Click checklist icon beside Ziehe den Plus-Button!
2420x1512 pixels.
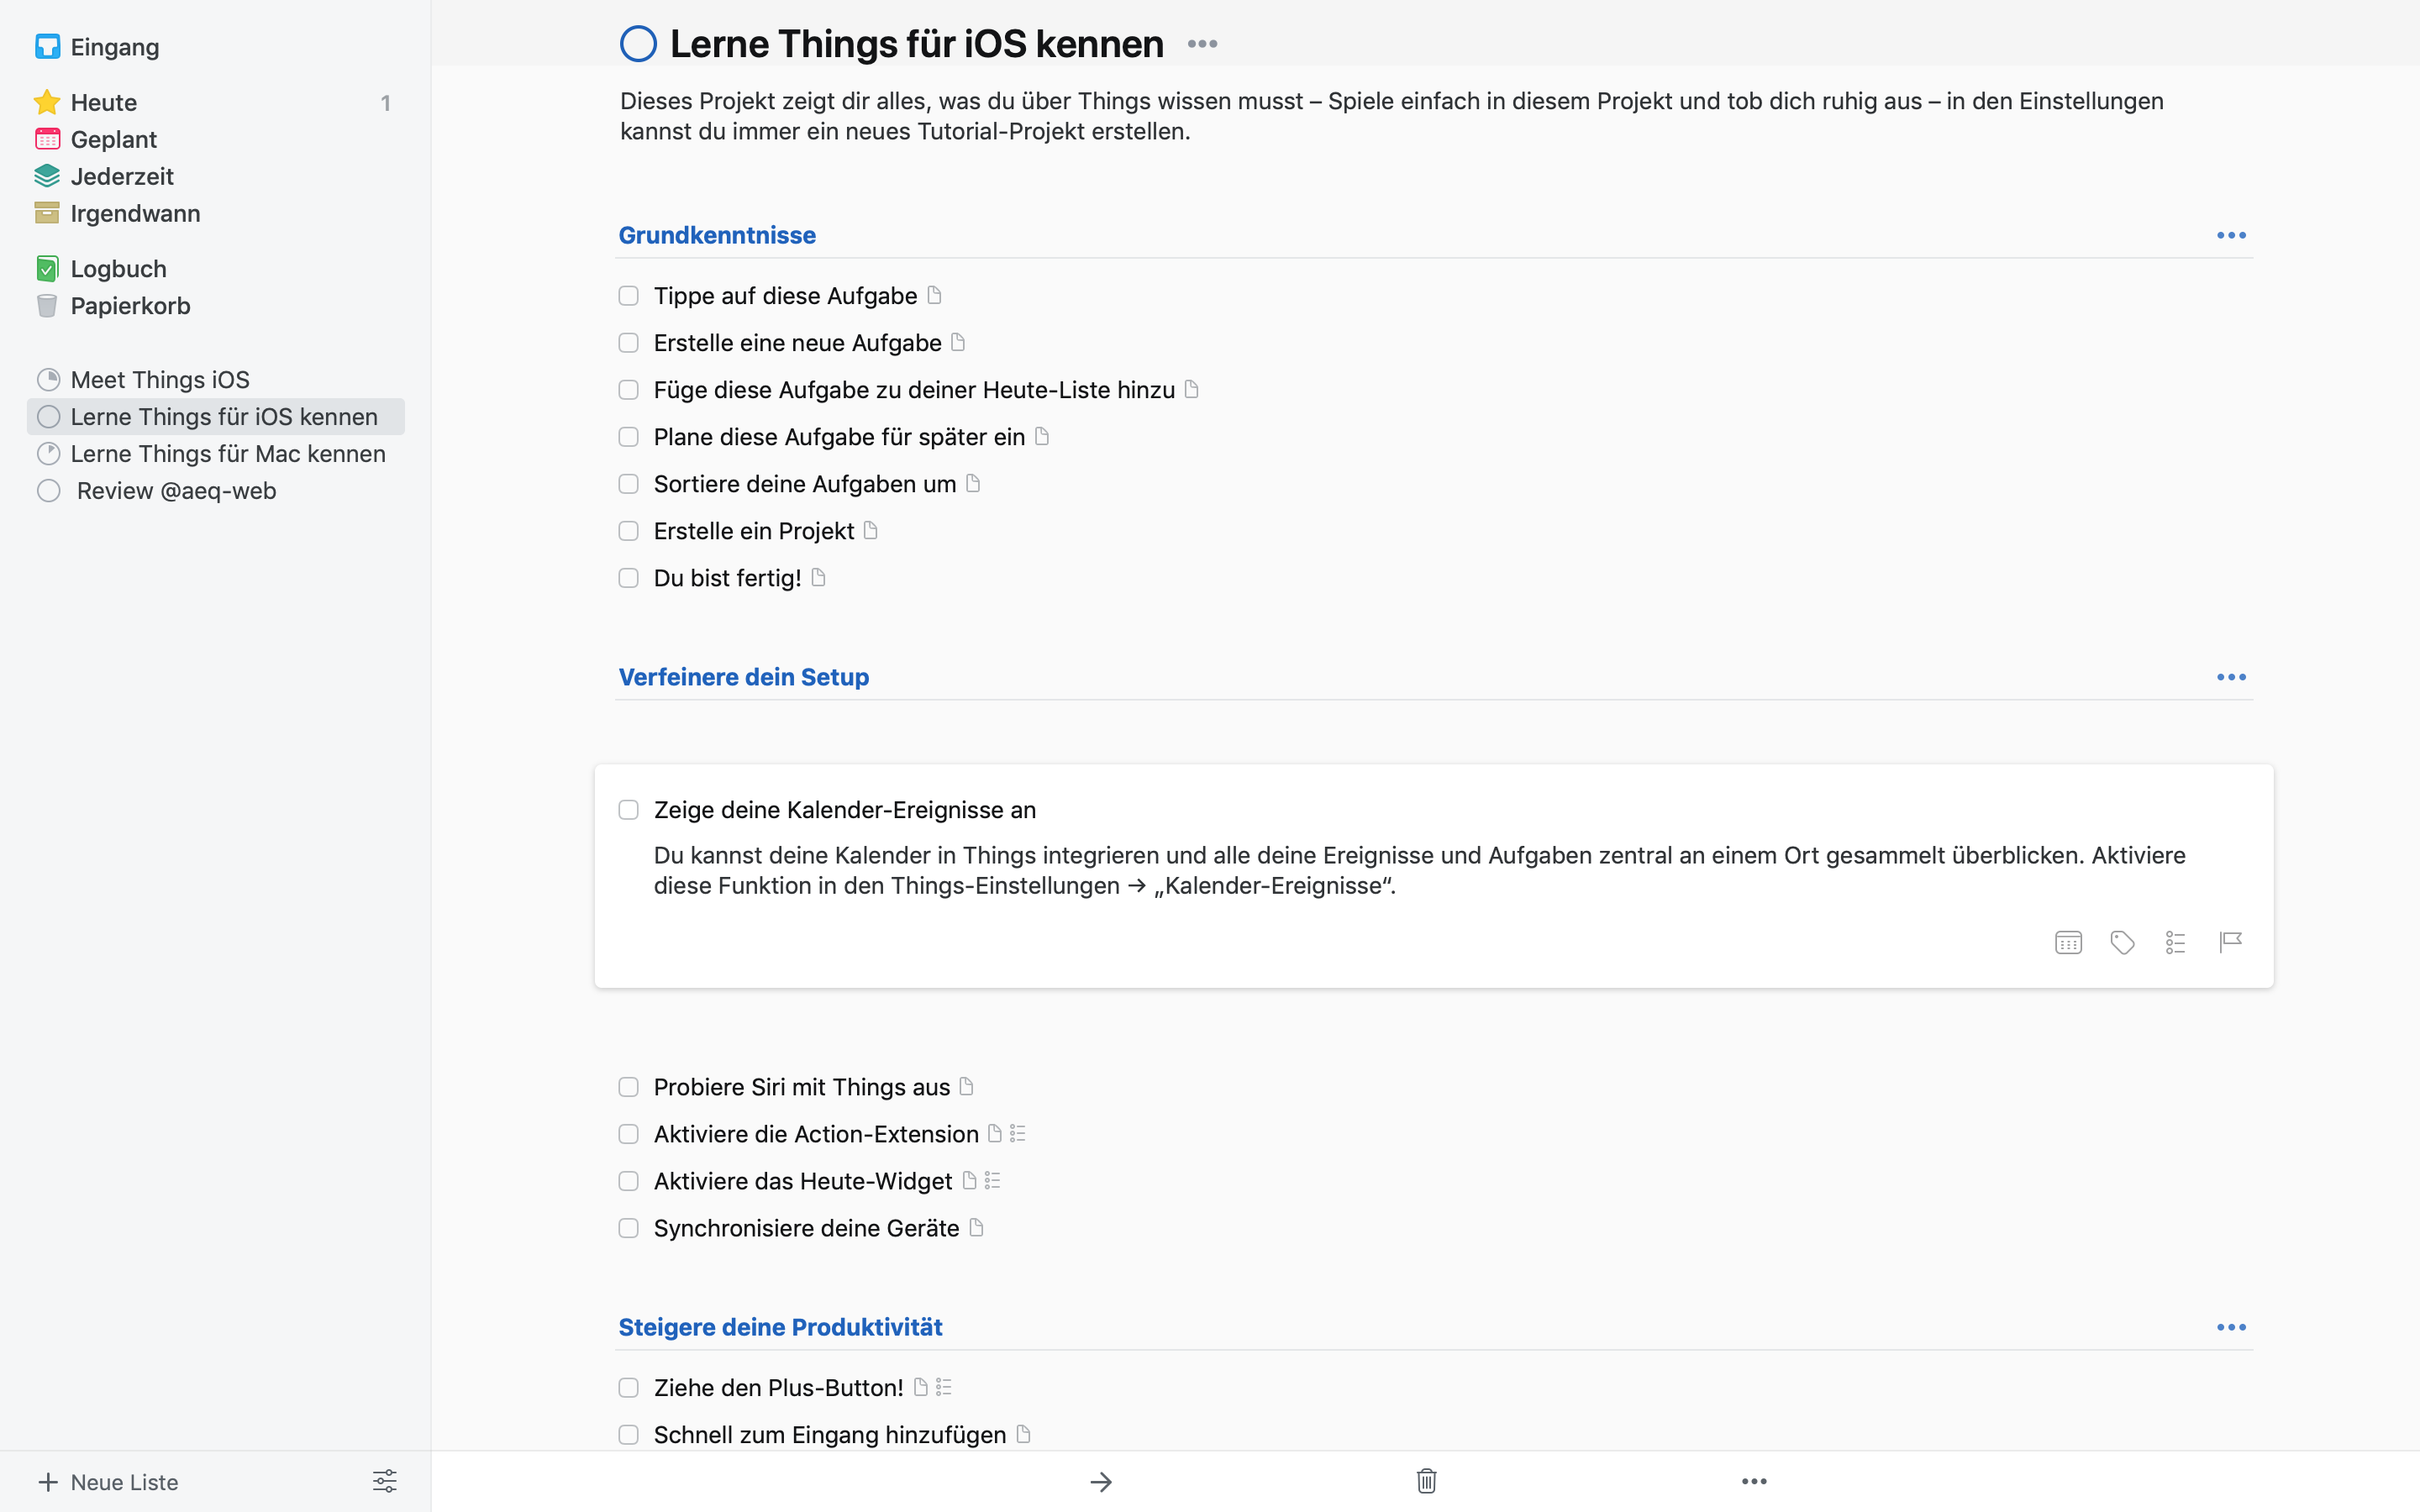point(943,1387)
